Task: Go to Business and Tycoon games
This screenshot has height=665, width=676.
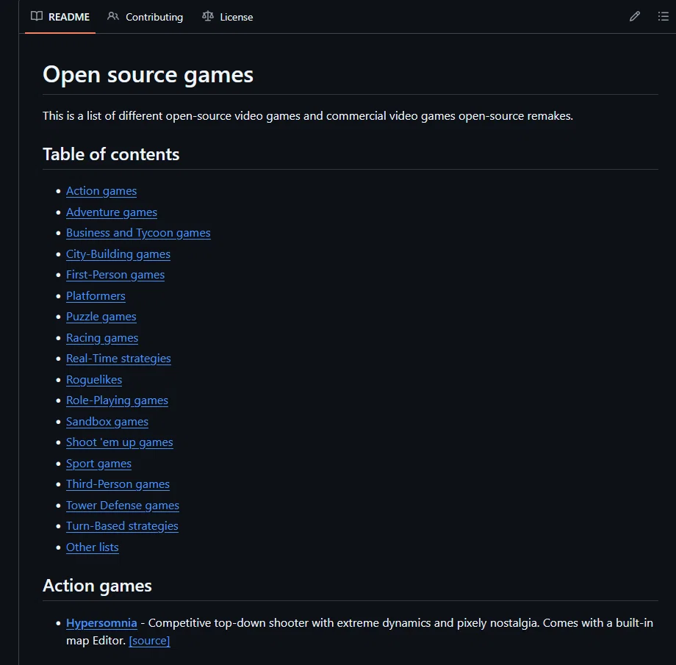Action: tap(138, 233)
